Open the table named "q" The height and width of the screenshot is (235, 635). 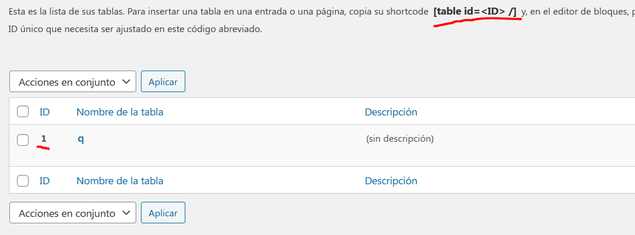pos(81,139)
